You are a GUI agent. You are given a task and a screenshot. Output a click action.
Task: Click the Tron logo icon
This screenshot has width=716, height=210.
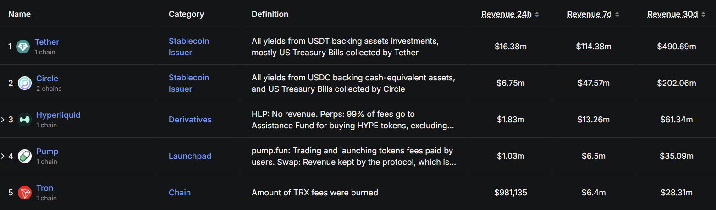pos(25,193)
